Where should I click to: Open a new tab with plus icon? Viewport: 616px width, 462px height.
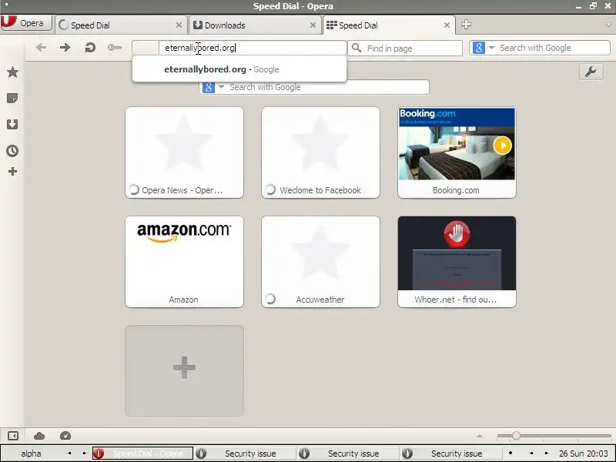466,25
